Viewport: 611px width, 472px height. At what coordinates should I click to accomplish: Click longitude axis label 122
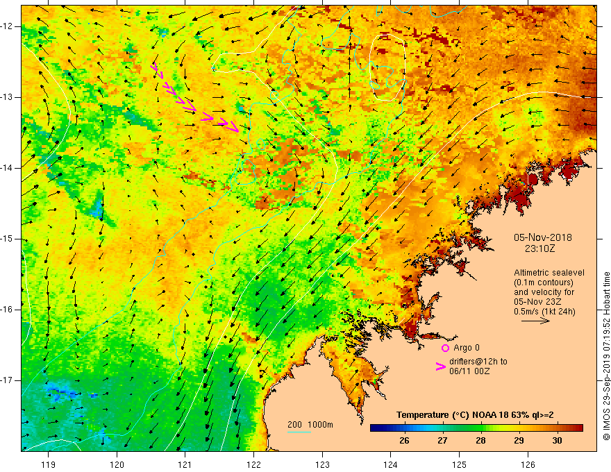pos(253,464)
